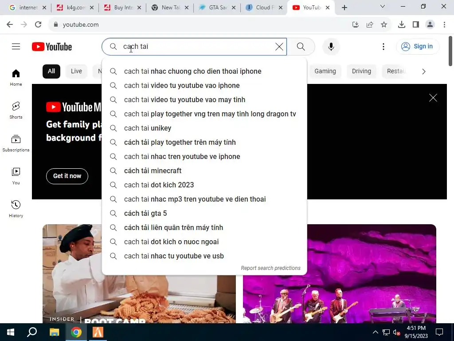Switch to the Cloud tab
This screenshot has height=341, width=454.
point(264,8)
